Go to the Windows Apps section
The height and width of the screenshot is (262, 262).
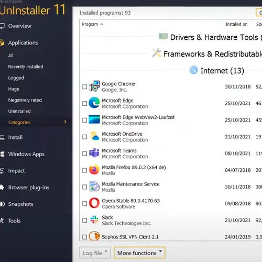click(26, 154)
